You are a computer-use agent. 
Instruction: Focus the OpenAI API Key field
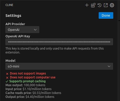[x=59, y=42]
